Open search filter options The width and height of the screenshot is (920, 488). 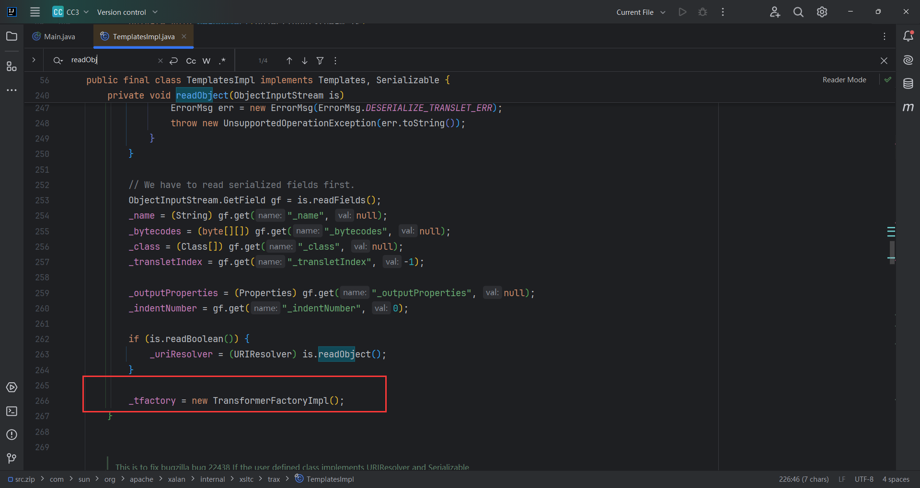320,61
